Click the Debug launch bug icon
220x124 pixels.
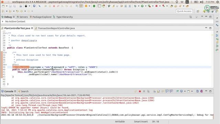tap(135, 6)
